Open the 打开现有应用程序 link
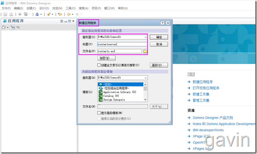Screen dimensions: 257x154 pos(206,88)
